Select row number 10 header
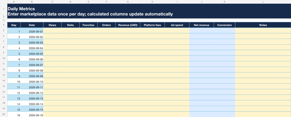 point(4,58)
